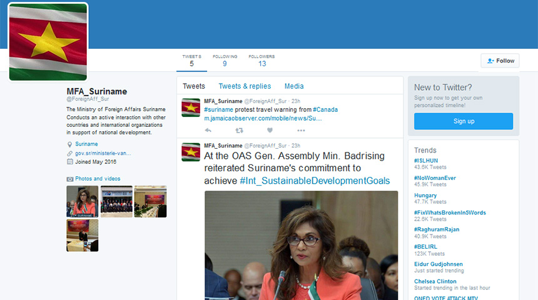Open the #ISLHUN trending topic
The image size is (538, 300).
[x=426, y=161]
